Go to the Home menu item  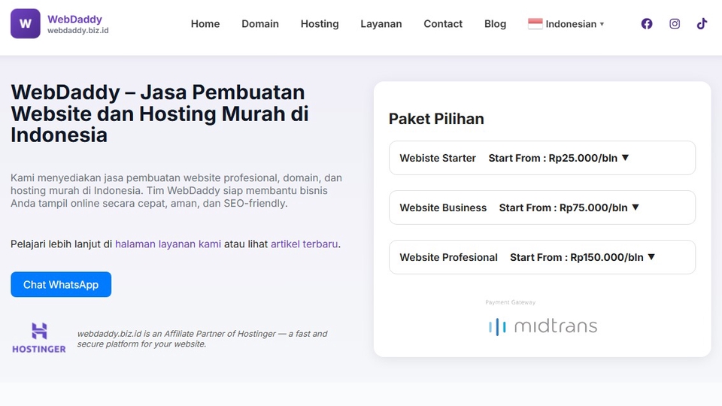click(x=205, y=24)
